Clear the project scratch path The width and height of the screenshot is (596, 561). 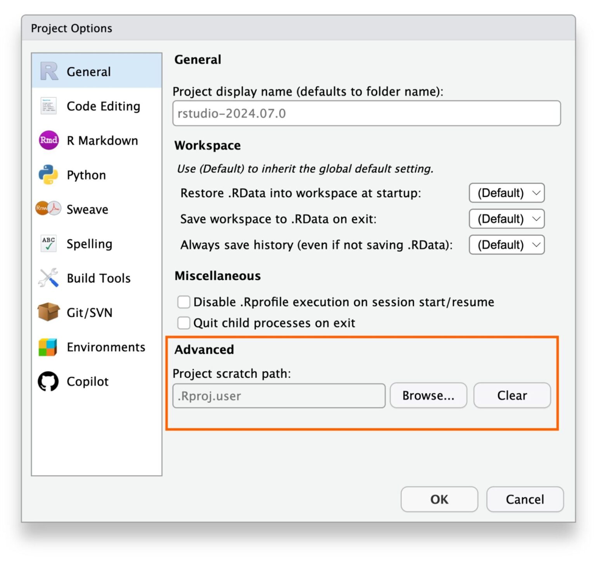[511, 395]
